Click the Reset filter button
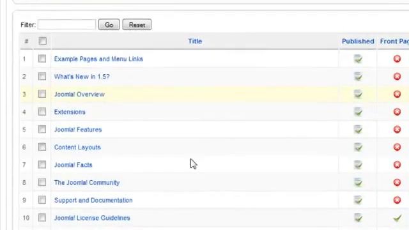 pyautogui.click(x=137, y=25)
